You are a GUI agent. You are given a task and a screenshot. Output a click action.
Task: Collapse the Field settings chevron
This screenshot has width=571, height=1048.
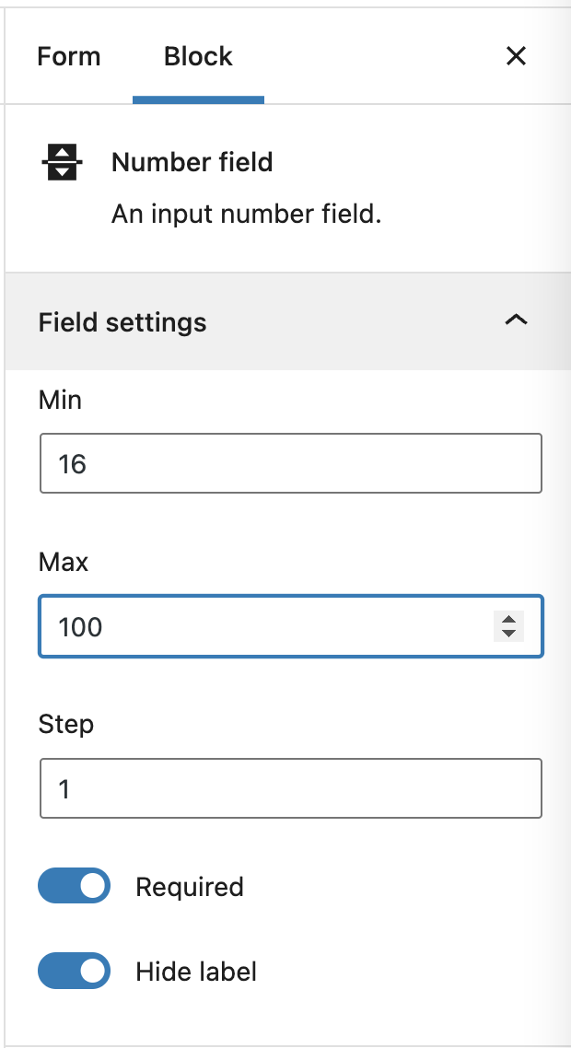coord(516,320)
